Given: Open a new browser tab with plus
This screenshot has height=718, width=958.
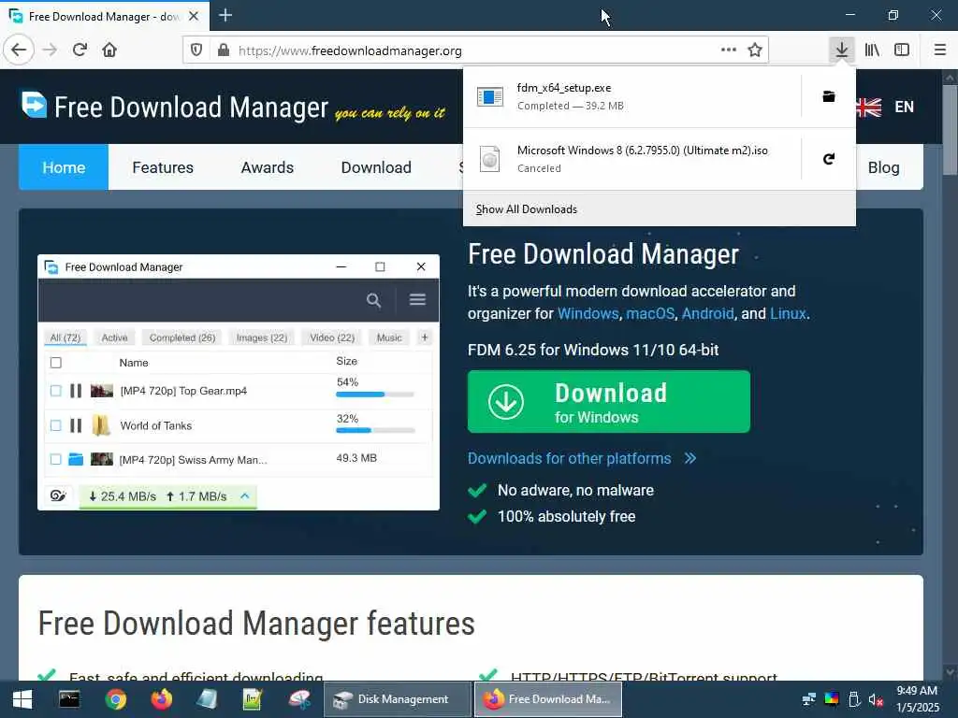Looking at the screenshot, I should coord(225,15).
